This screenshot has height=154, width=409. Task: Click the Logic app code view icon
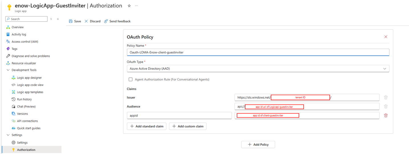(x=13, y=85)
